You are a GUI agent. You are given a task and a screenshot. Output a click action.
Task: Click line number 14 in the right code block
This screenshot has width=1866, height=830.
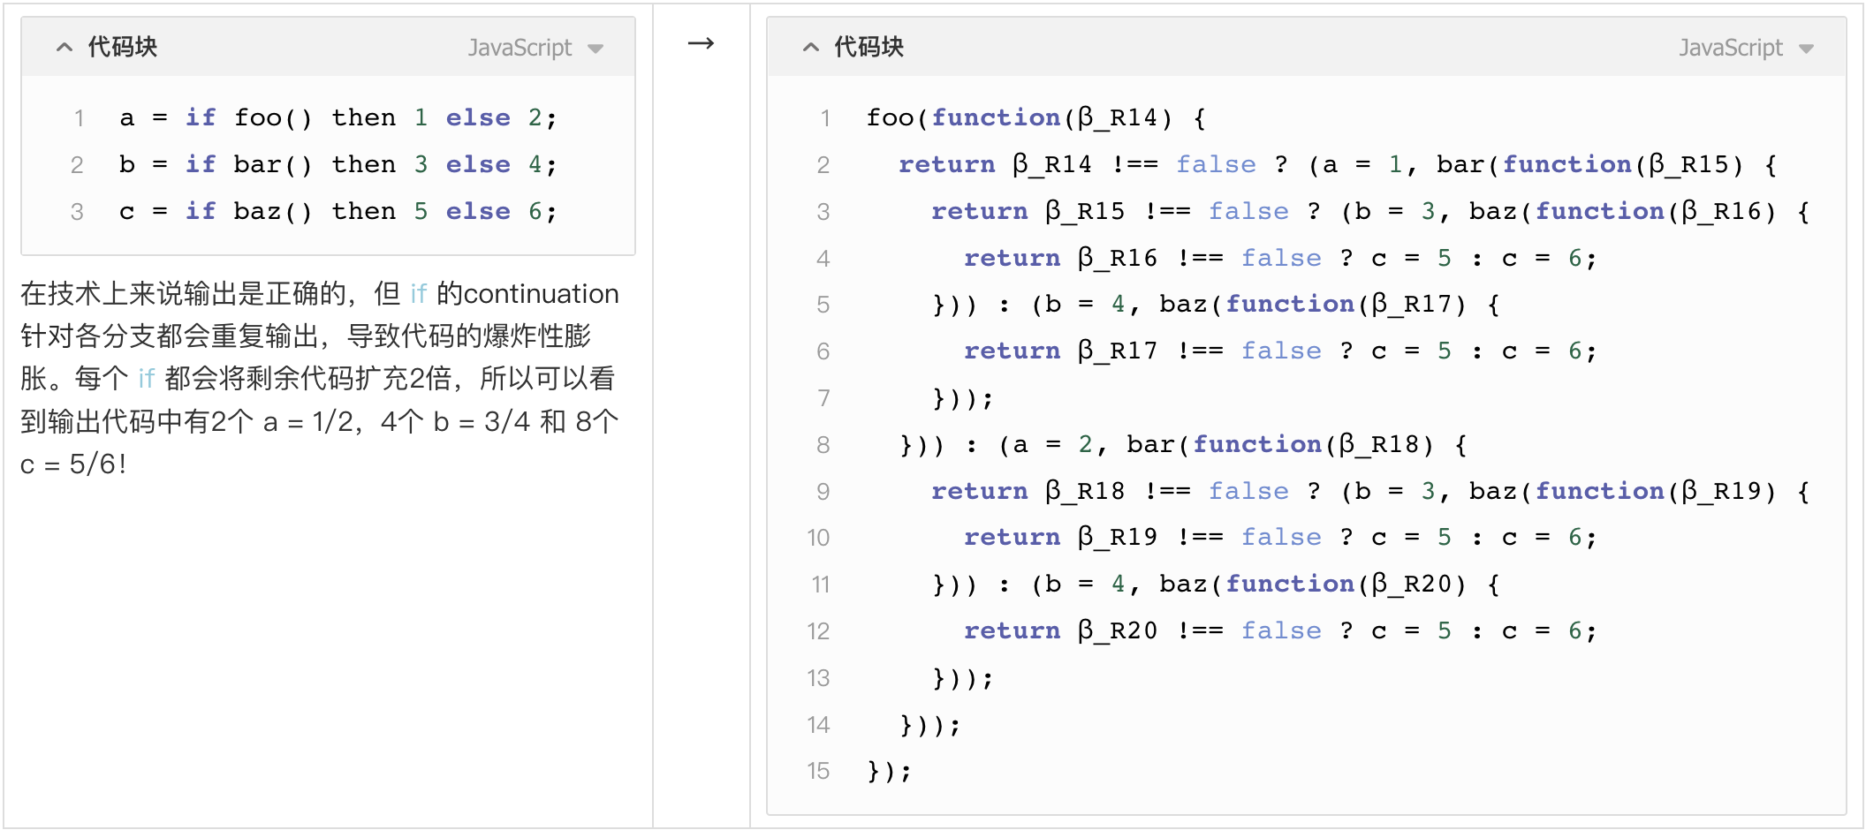[x=818, y=725]
